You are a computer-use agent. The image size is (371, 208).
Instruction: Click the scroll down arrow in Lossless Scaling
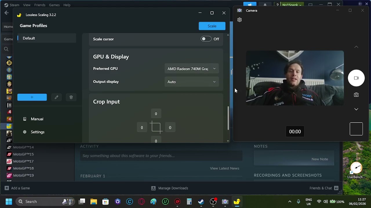click(x=228, y=141)
